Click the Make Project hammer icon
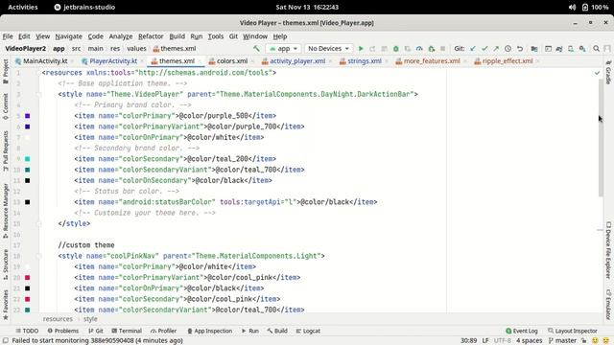The height and width of the screenshot is (345, 614). point(256,49)
